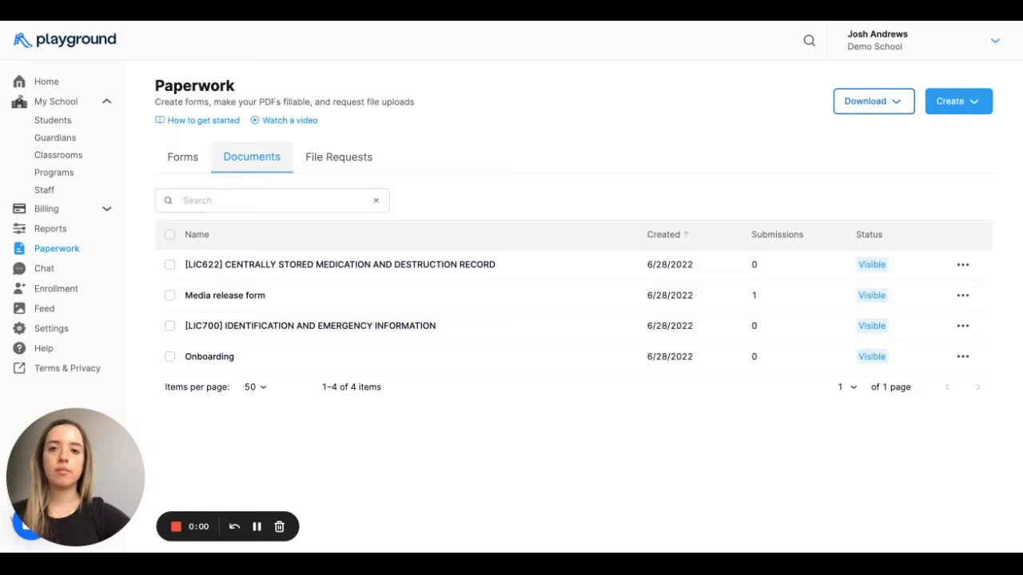Check the Onboarding row checkbox

[169, 356]
